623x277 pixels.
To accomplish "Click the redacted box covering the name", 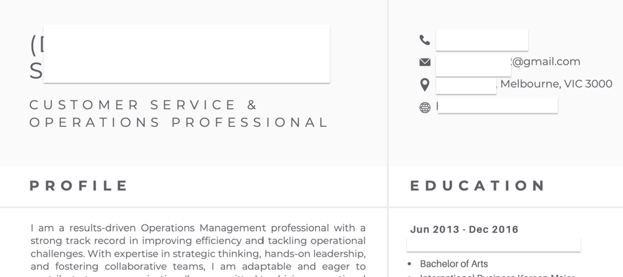I will [x=186, y=54].
